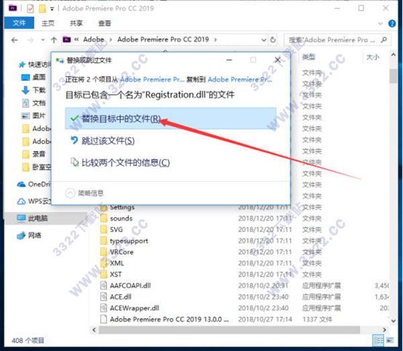Open source folder link Adobe Premiere Pr...
403x351 pixels.
pyautogui.click(x=152, y=80)
